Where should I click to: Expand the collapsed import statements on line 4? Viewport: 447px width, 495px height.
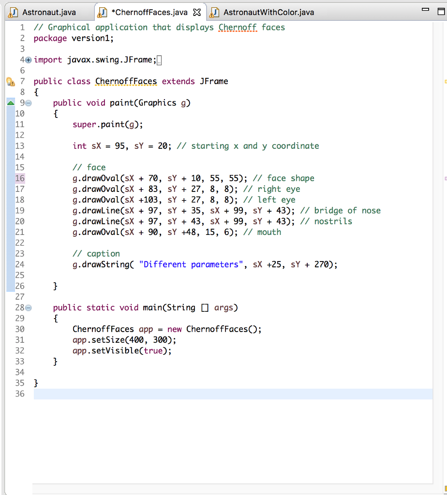click(x=28, y=59)
